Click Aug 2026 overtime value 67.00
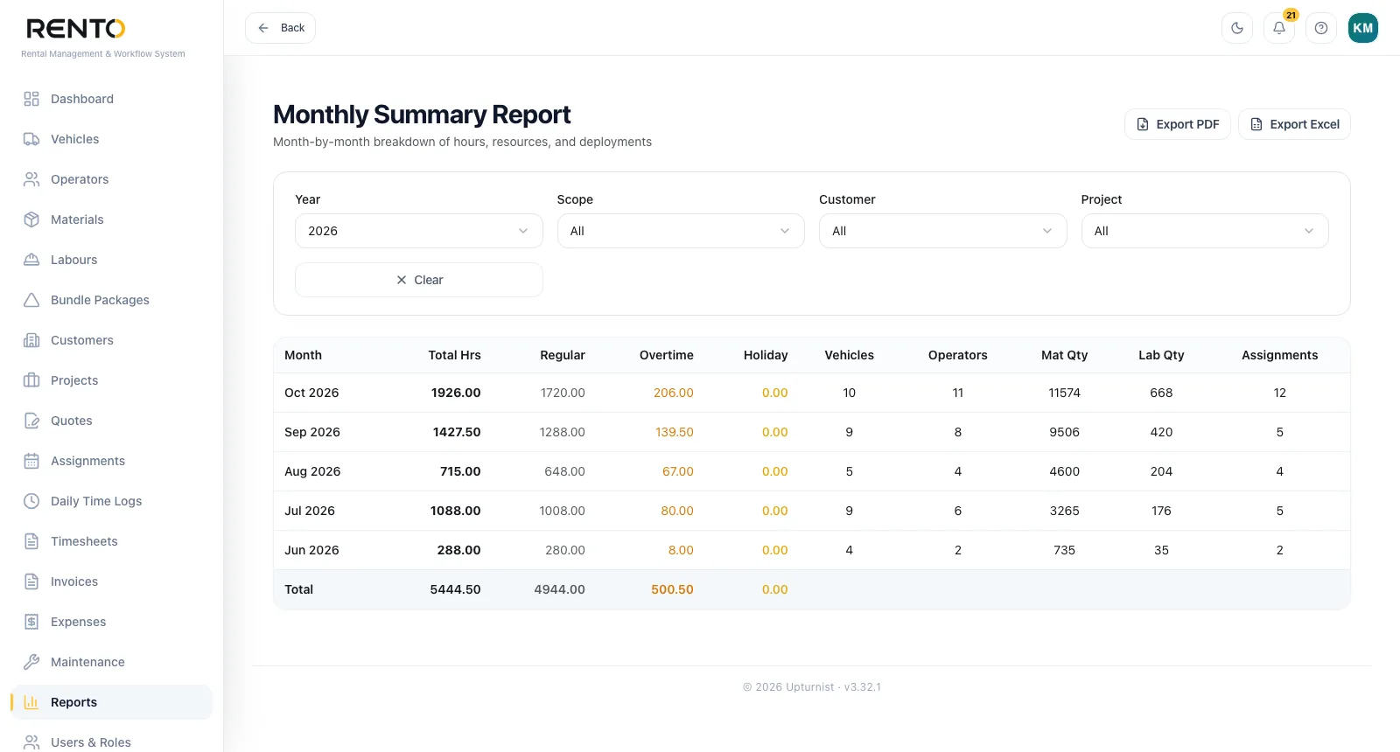 click(678, 471)
